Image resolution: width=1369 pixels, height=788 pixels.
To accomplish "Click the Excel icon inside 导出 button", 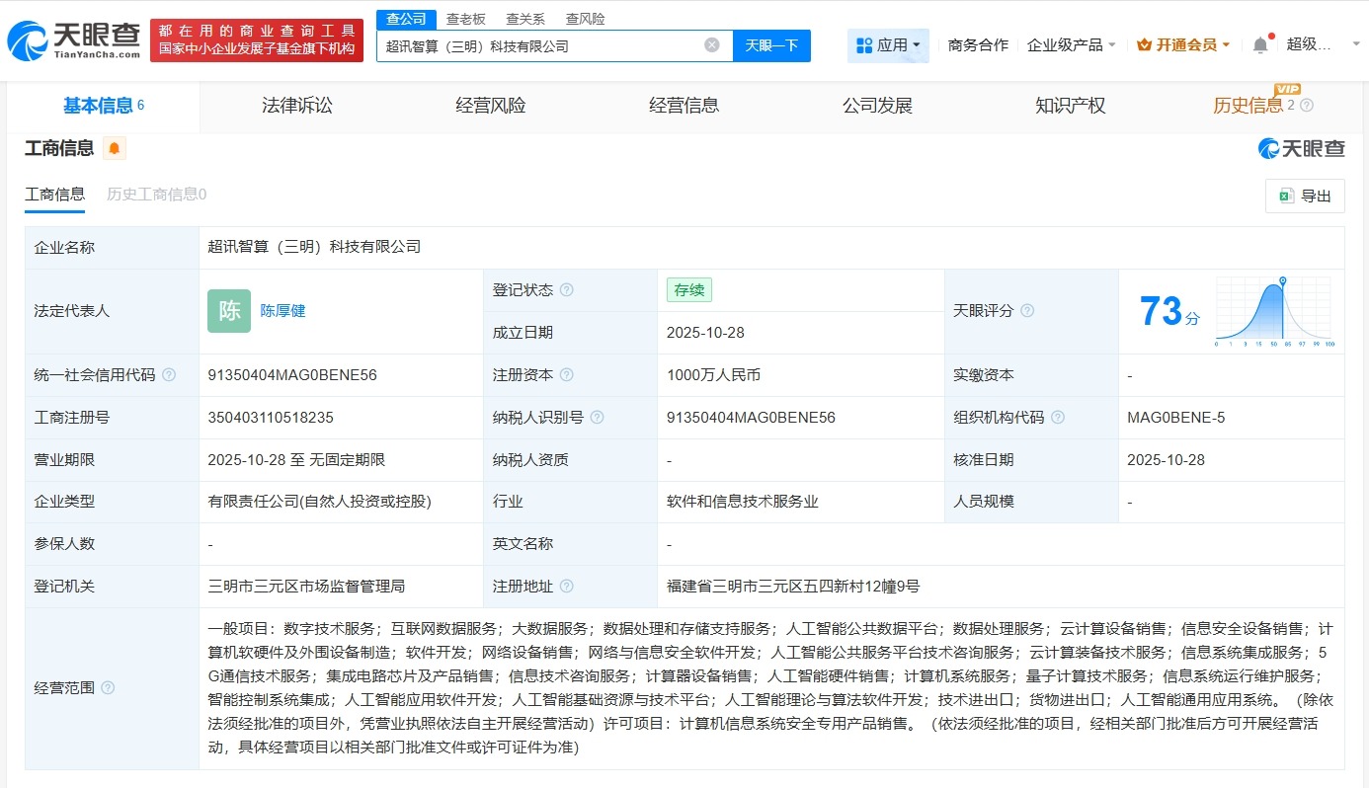I will tap(1286, 196).
